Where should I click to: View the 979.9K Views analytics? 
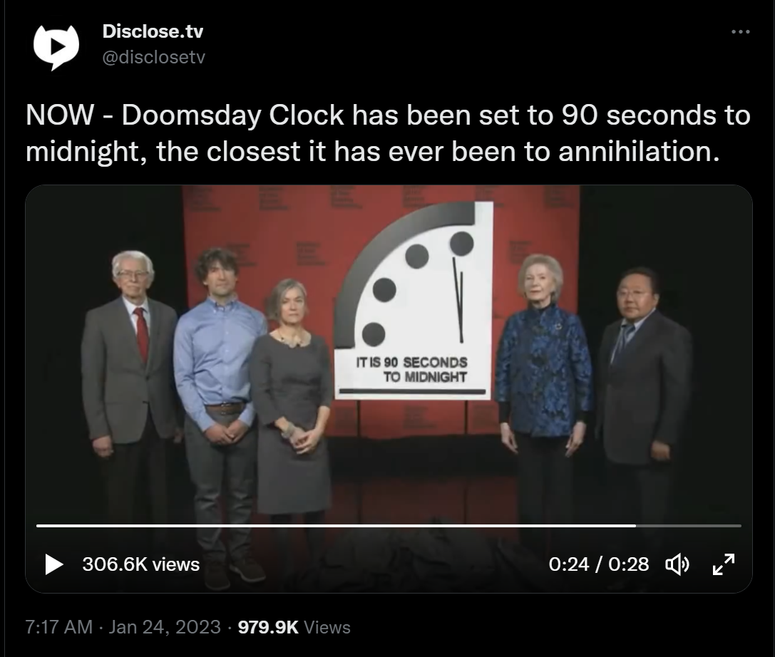[x=294, y=627]
